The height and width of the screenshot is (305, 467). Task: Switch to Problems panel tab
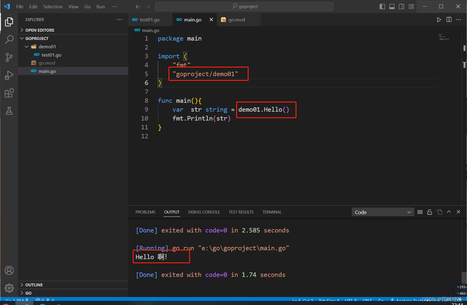point(145,212)
